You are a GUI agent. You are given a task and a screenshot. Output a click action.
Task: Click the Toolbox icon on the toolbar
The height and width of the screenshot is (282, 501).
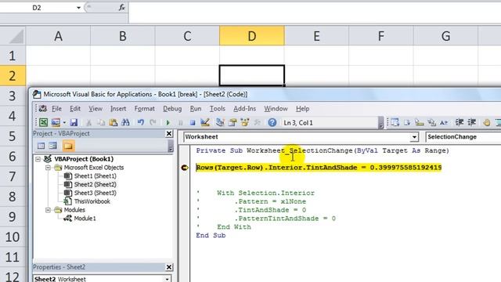(258, 122)
